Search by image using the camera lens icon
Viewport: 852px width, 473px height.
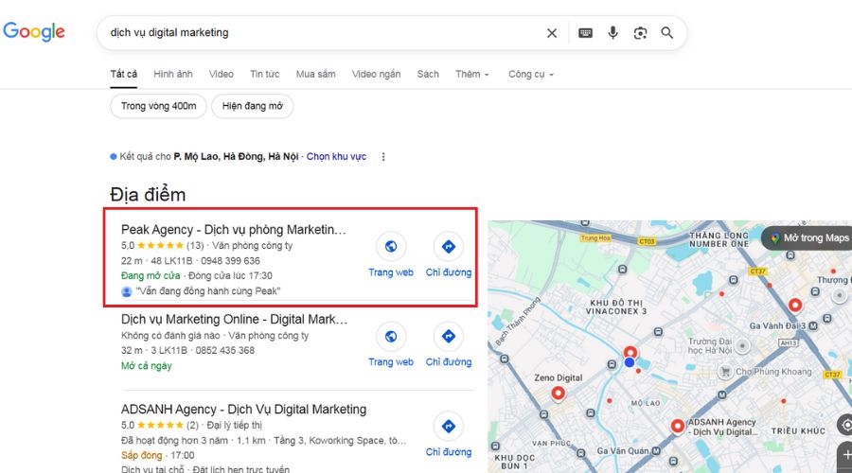(640, 33)
